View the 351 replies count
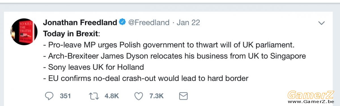The height and width of the screenshot is (106, 340). point(65,96)
